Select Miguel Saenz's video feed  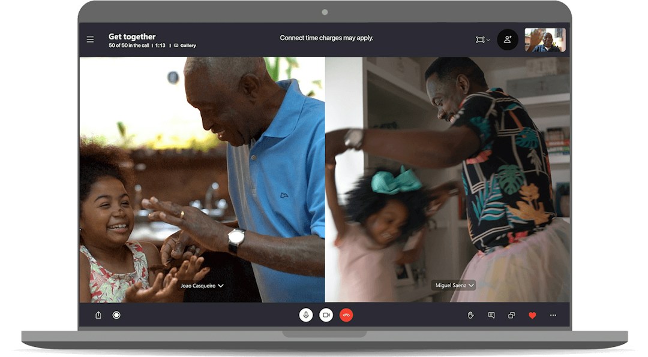(448, 180)
